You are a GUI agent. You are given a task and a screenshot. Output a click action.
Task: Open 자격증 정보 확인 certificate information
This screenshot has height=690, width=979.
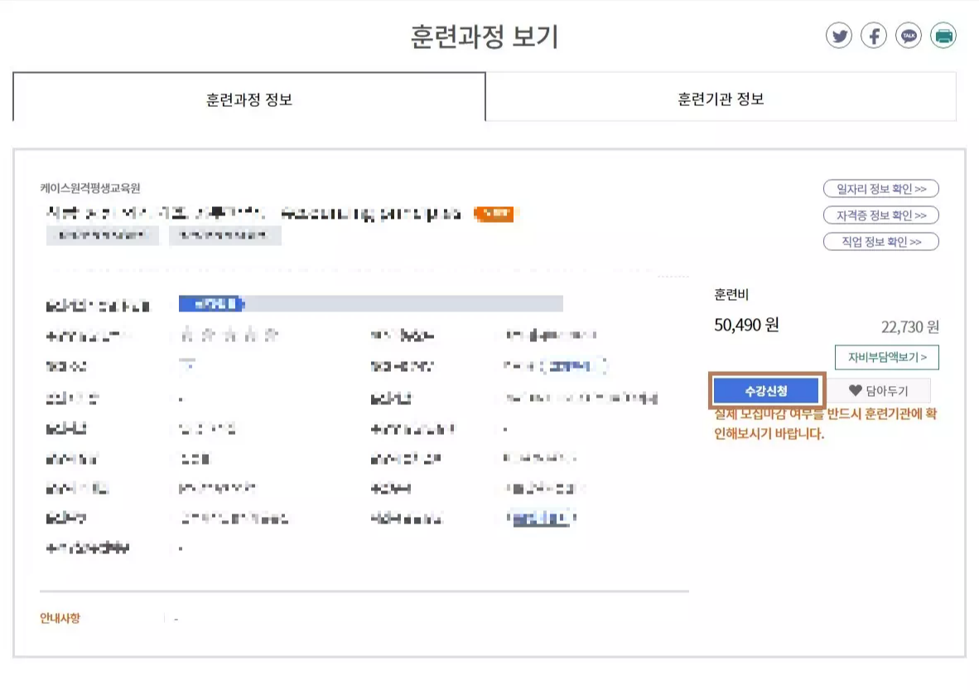pyautogui.click(x=881, y=215)
